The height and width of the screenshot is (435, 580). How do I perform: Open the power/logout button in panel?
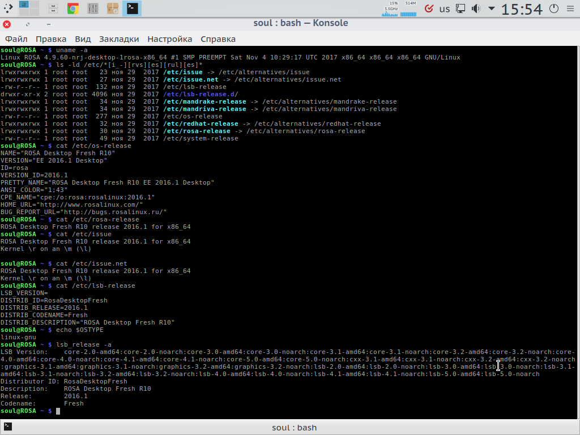click(x=554, y=8)
